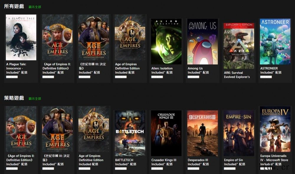Select Age of Empires III cover in 策略遊戲 section

coord(58,129)
